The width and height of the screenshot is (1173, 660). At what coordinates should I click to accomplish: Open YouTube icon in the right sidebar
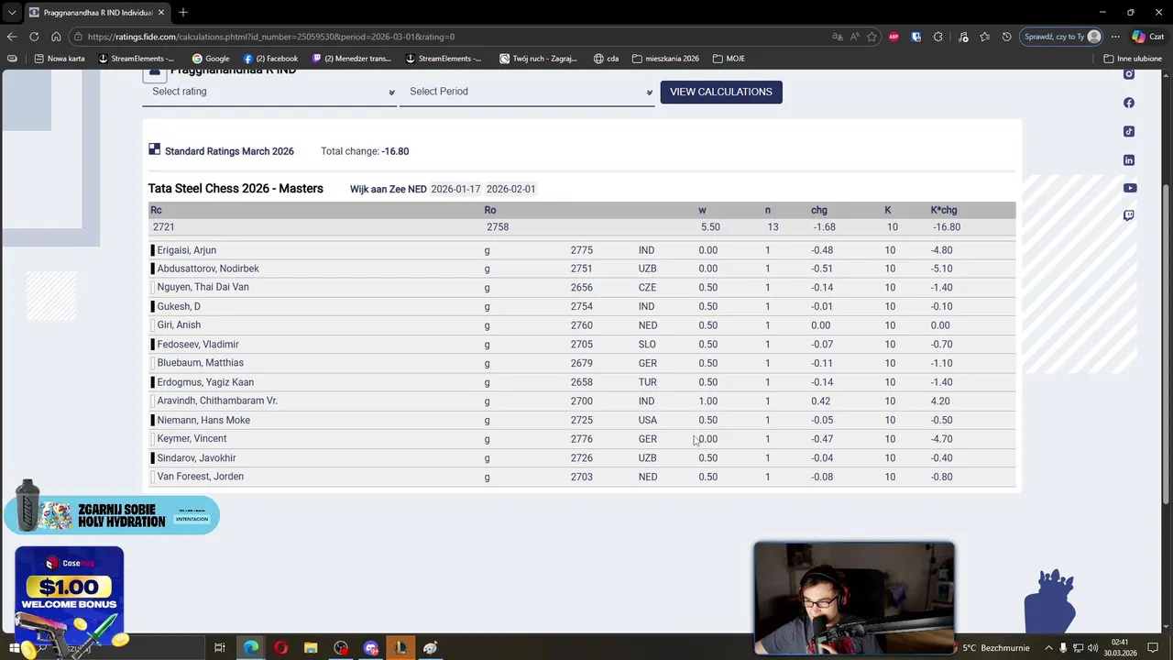coord(1129,188)
